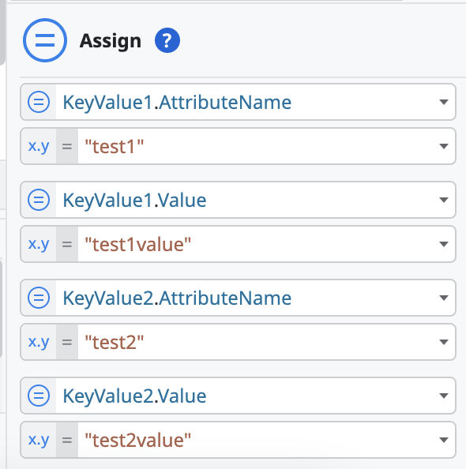Screen dimensions: 466x469
Task: Click the x.y icon next to "test1"
Action: click(x=39, y=146)
